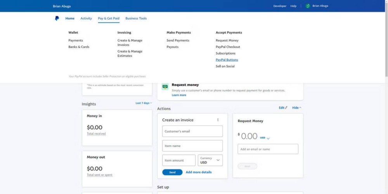
Task: Open the Developer link in header
Action: 280,6
